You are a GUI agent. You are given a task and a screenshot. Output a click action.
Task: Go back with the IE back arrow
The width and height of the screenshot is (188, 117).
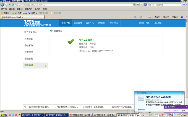(2, 5)
